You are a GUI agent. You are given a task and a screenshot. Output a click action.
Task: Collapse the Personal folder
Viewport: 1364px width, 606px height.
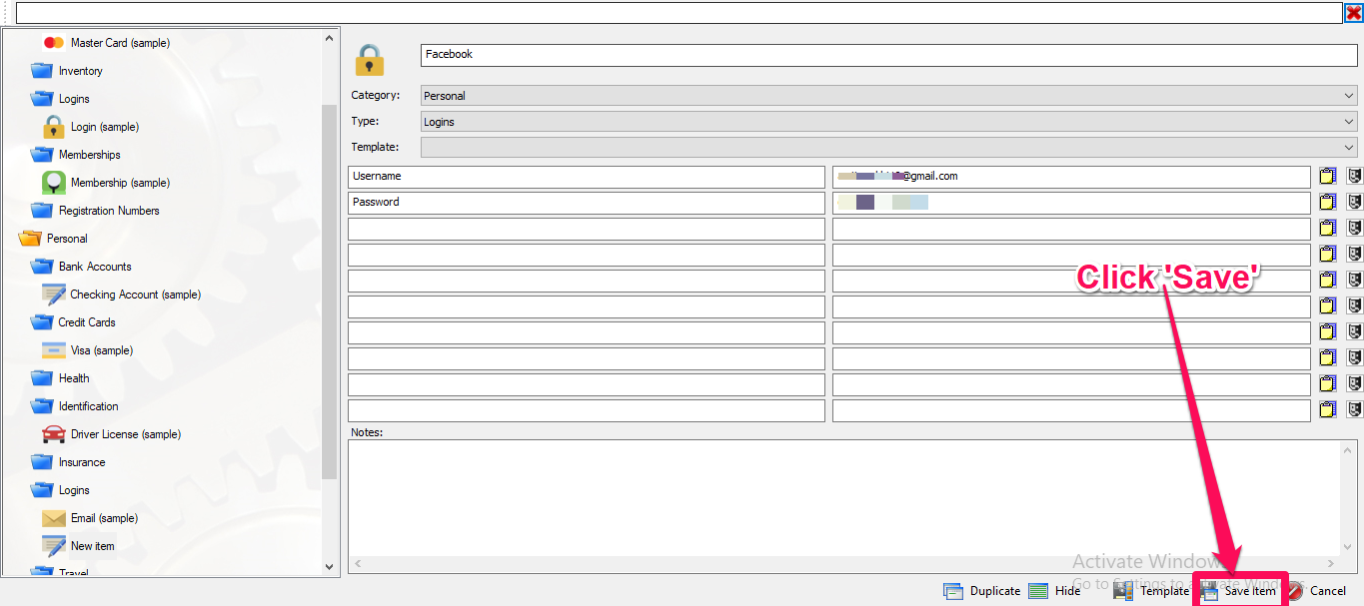(x=30, y=239)
